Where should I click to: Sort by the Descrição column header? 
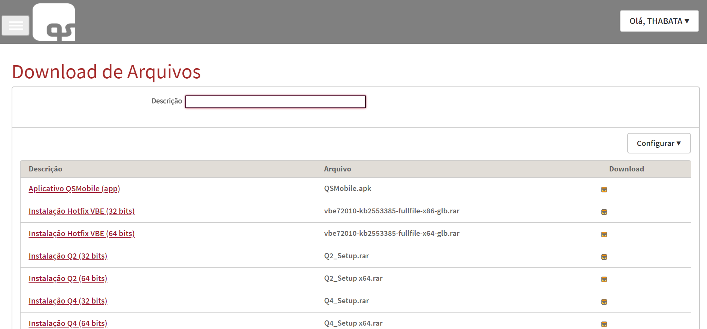tap(45, 169)
